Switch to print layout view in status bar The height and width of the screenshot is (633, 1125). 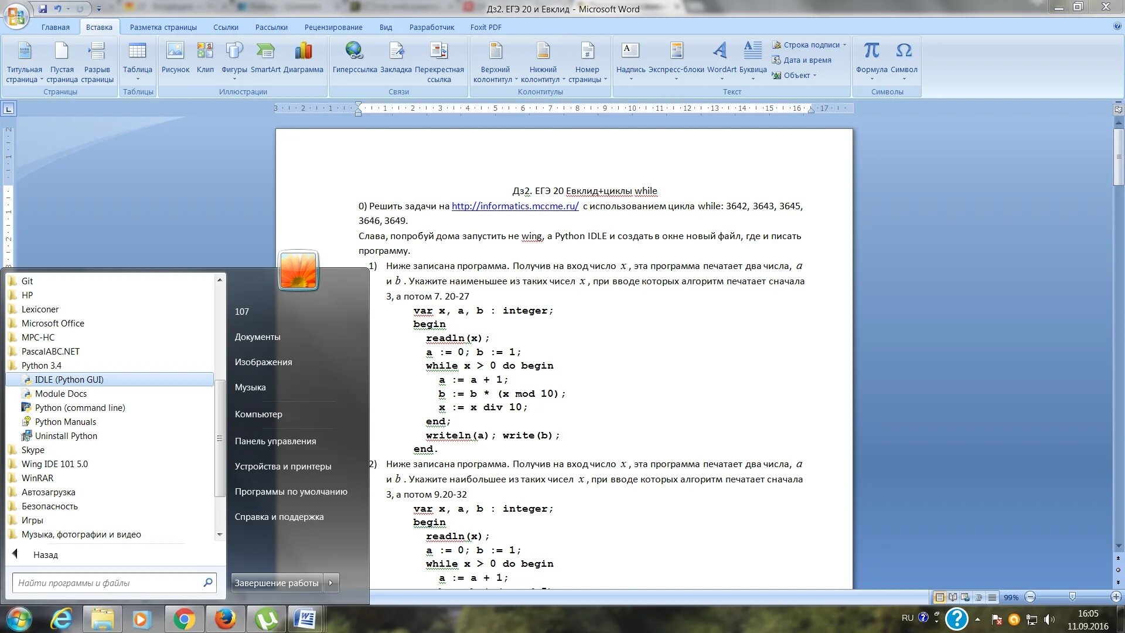pyautogui.click(x=939, y=597)
